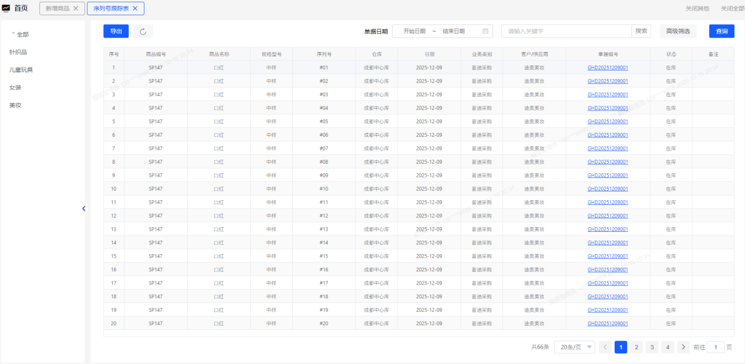
Task: Go to the next page arrow
Action: pos(683,347)
